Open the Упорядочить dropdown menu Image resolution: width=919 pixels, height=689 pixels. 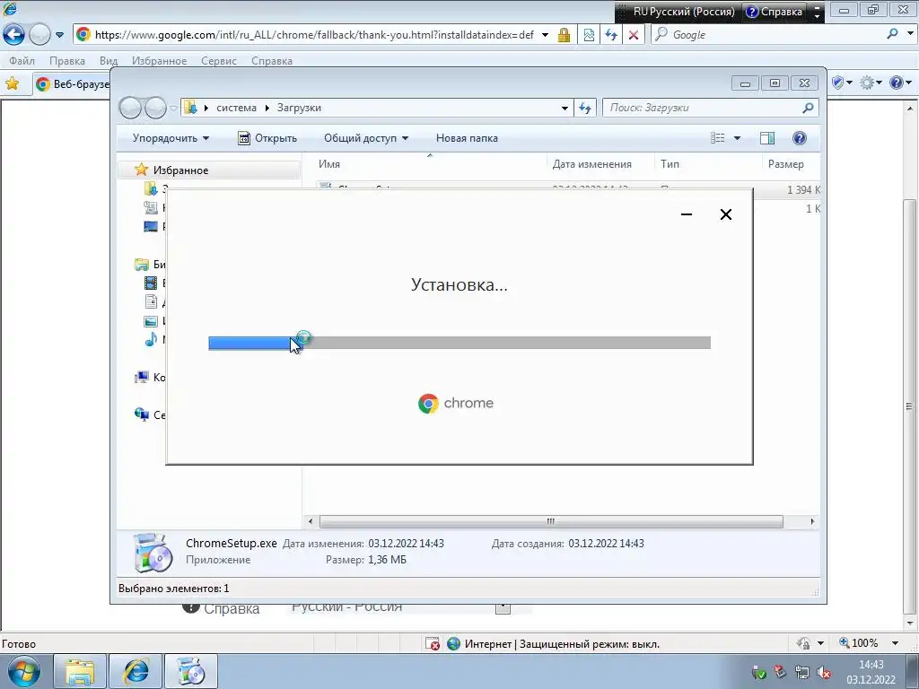(171, 138)
